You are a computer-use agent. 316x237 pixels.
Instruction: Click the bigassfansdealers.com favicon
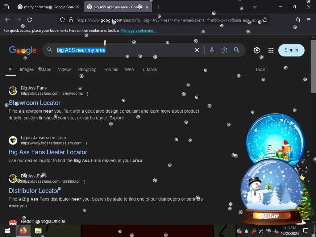pos(13,140)
